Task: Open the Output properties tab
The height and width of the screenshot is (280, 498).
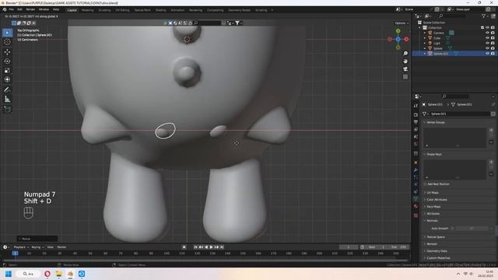Action: click(x=416, y=122)
